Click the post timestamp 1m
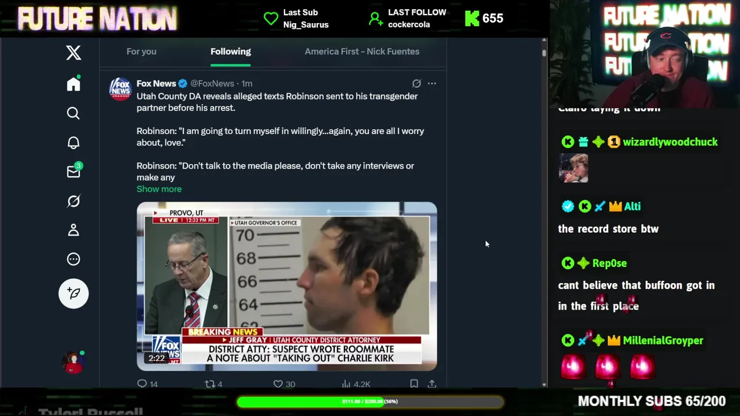 (x=247, y=84)
